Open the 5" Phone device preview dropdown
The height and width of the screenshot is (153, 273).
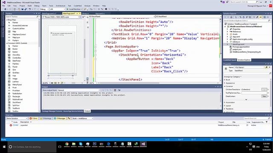pos(61,17)
